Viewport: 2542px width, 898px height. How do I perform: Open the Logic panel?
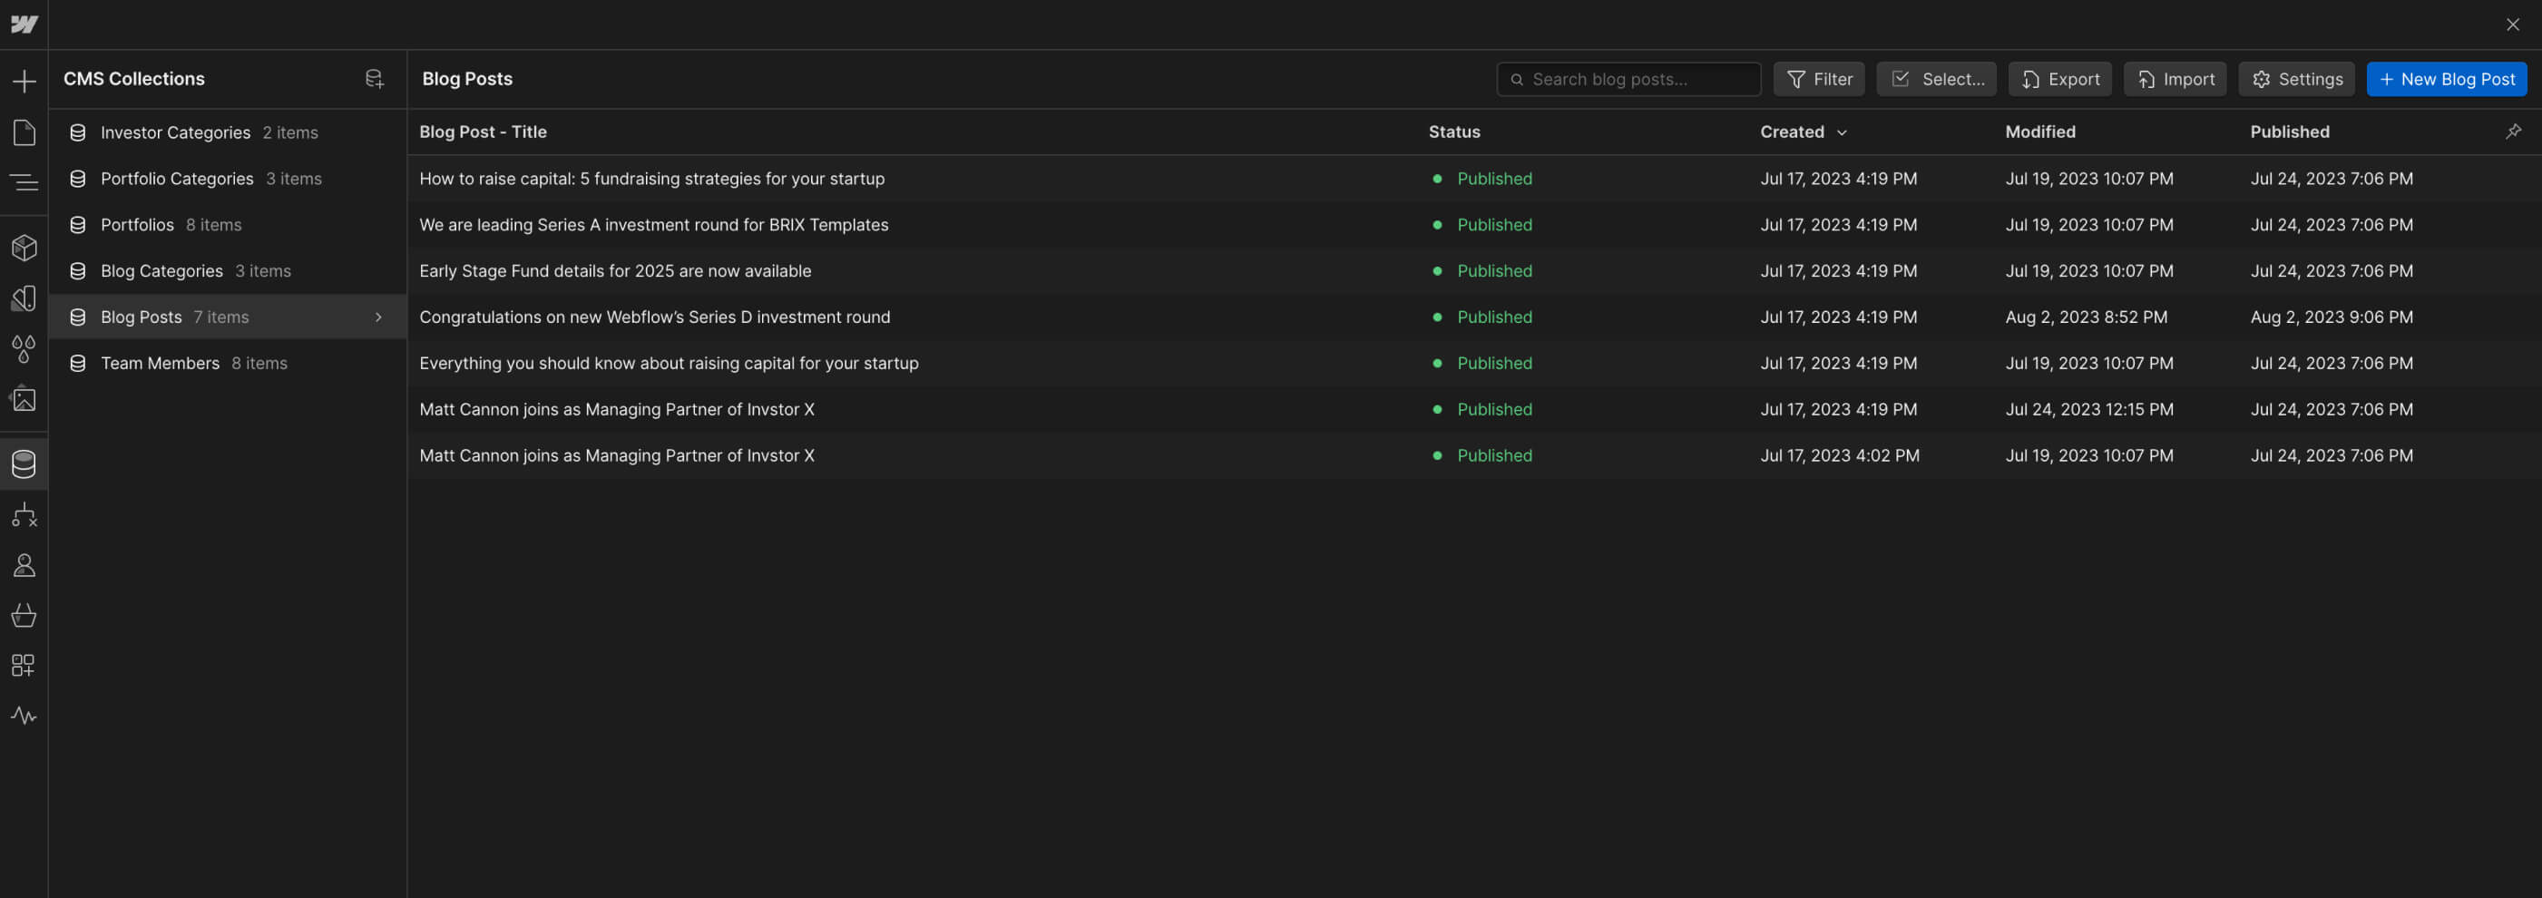[24, 514]
